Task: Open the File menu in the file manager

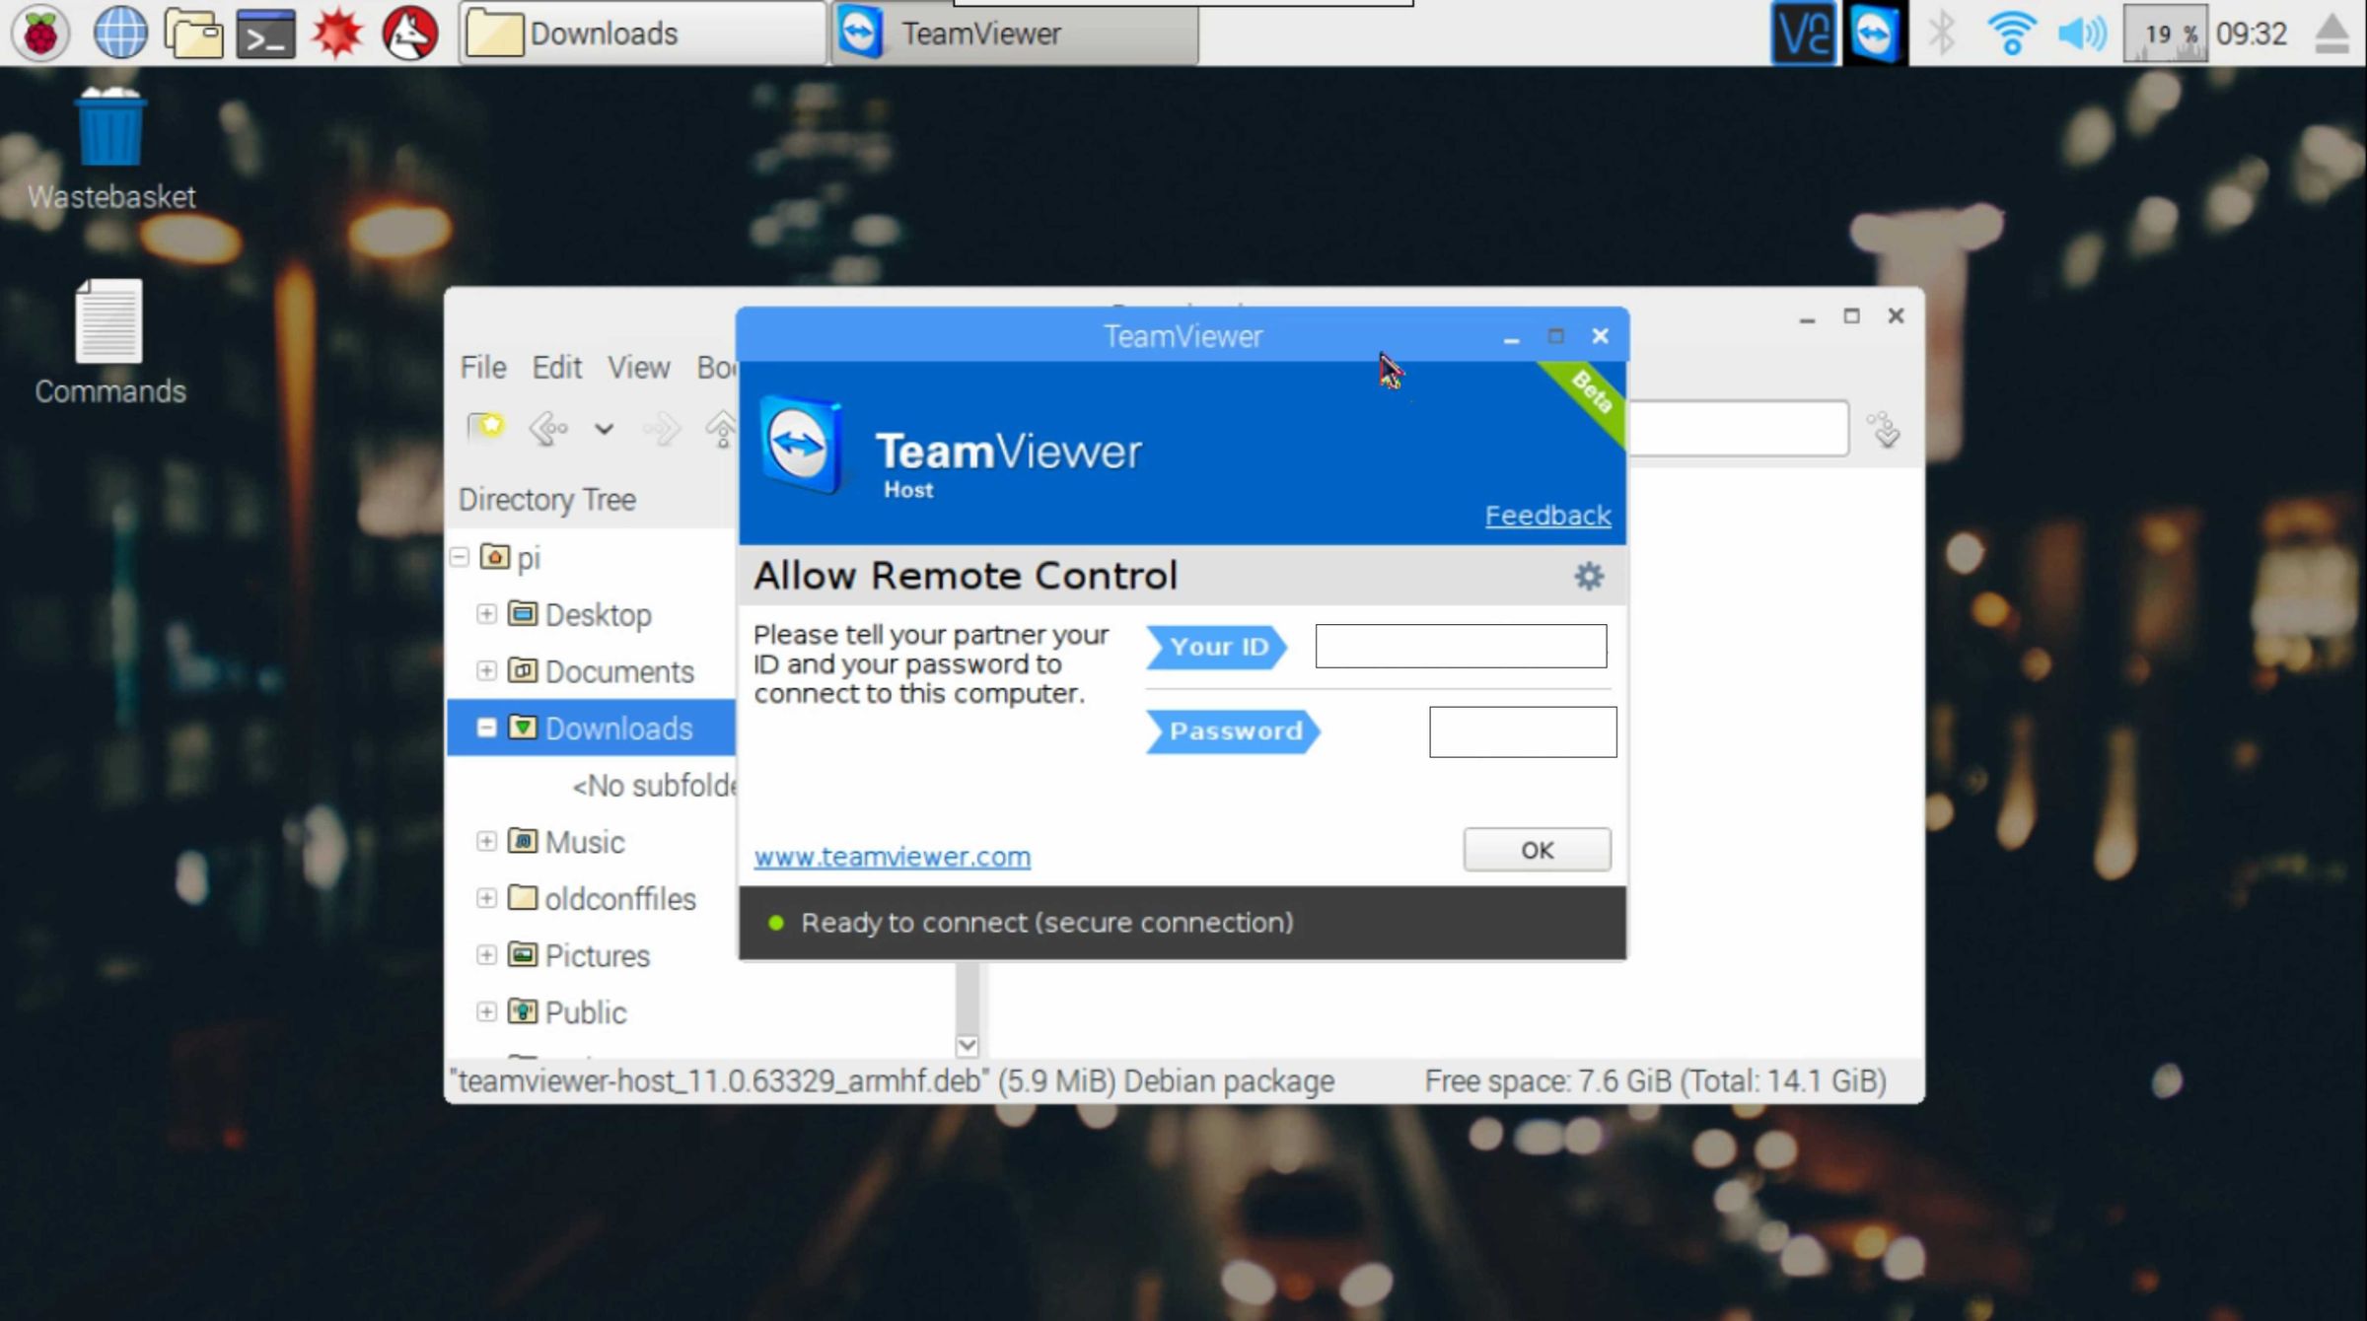Action: pos(482,367)
